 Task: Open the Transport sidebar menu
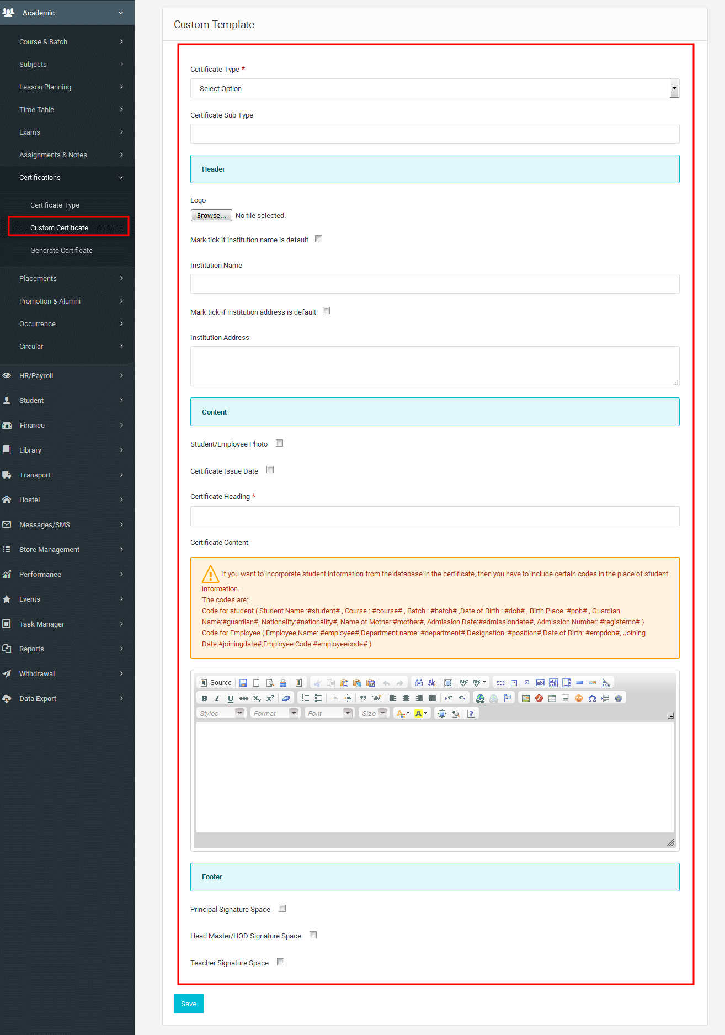pos(67,475)
